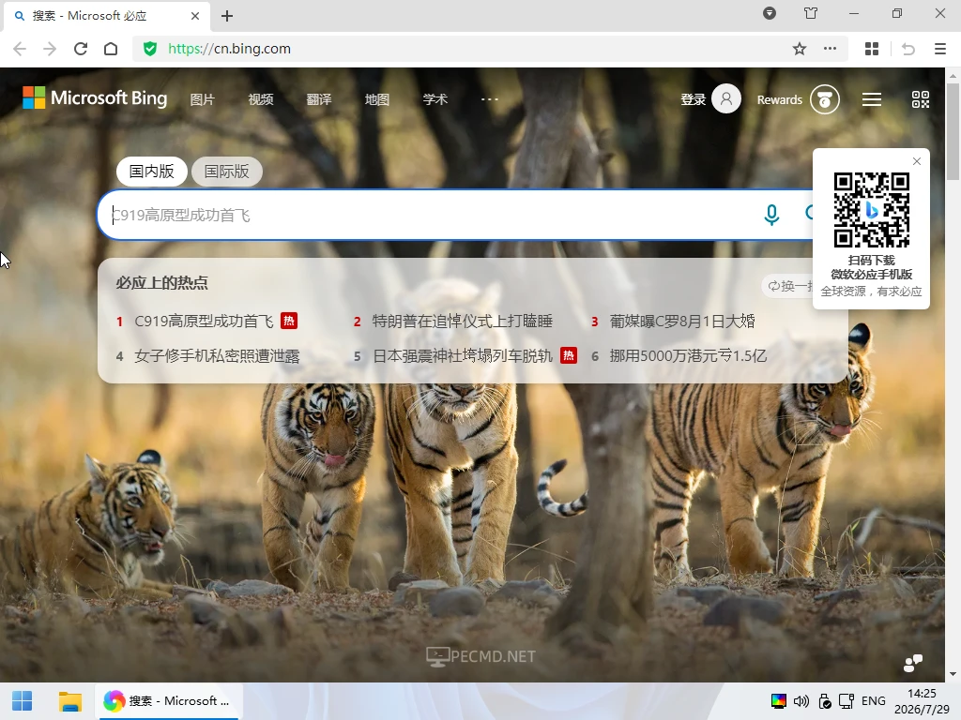The width and height of the screenshot is (961, 720).
Task: Click the undo closed tab arrow
Action: pos(908,49)
